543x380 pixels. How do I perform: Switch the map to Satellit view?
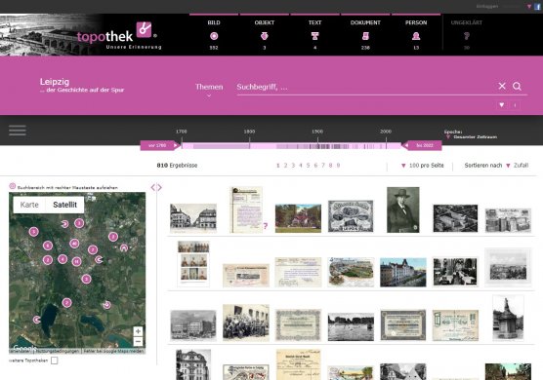pos(64,205)
